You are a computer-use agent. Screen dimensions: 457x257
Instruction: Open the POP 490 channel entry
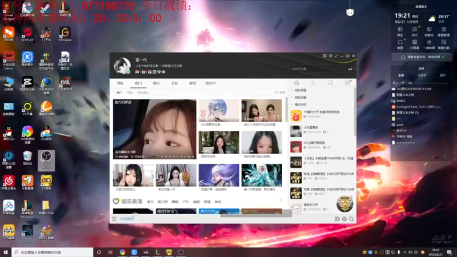322,192
